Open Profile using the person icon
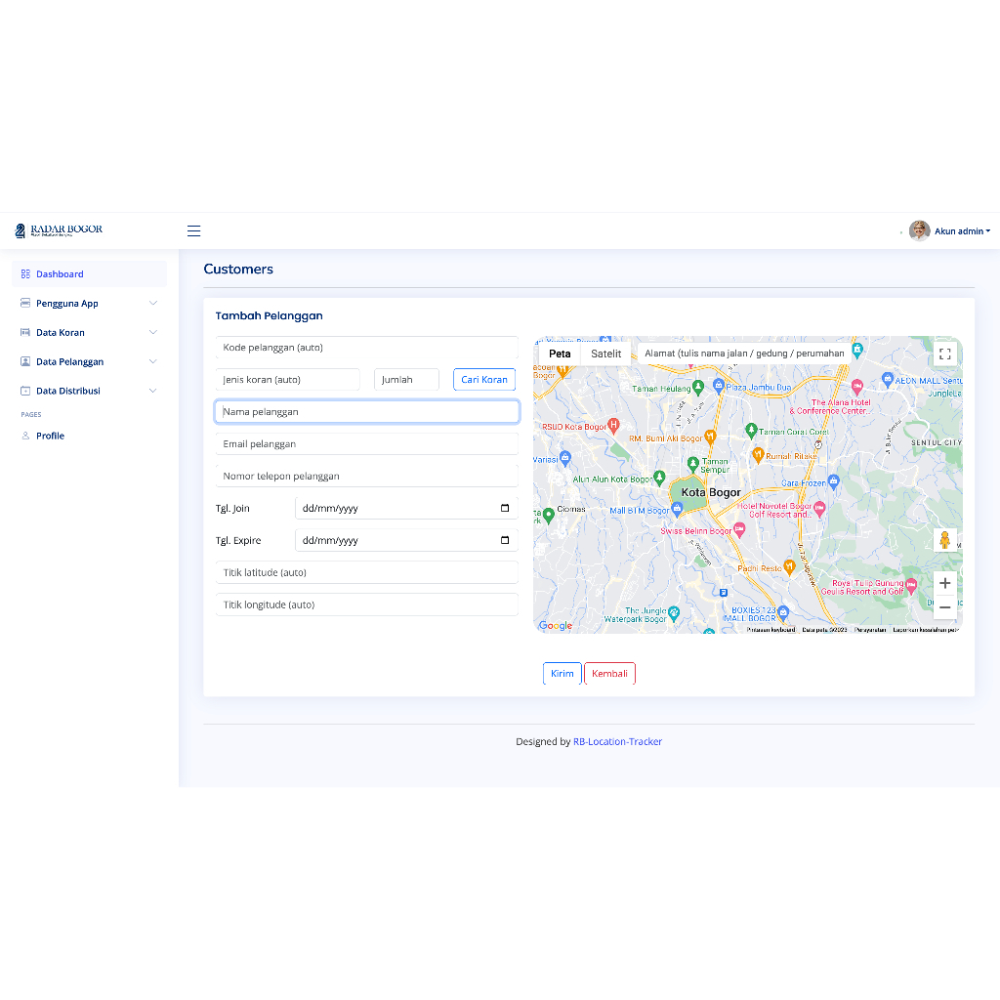Image resolution: width=1000 pixels, height=1000 pixels. [x=26, y=436]
